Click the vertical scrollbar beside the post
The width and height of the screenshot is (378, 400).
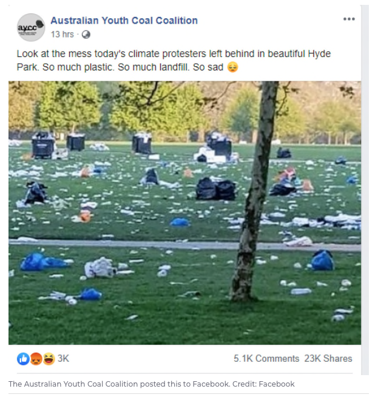[x=365, y=190]
